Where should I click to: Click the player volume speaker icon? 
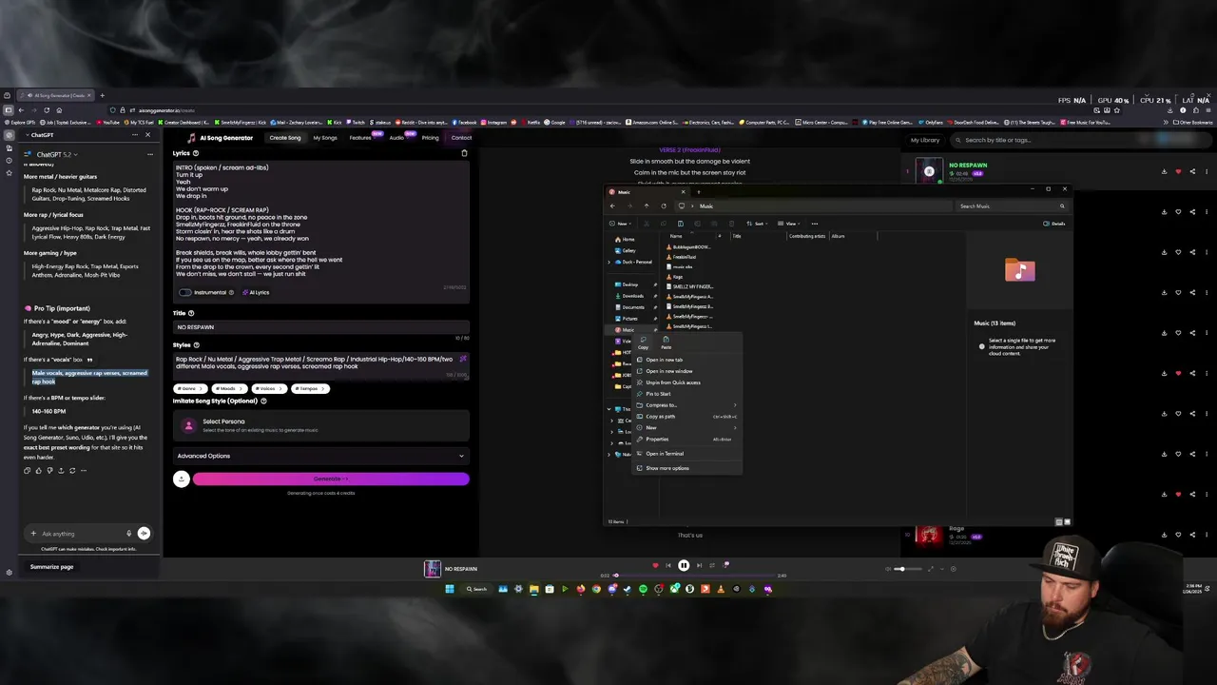click(x=889, y=569)
